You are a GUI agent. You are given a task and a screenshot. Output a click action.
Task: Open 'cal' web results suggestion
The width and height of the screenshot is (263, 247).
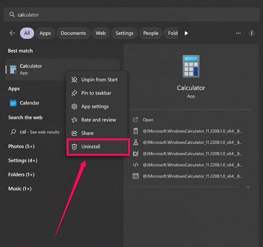point(35,132)
